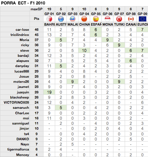Click Moria's highlighted 9 Monaco score
The width and height of the screenshot is (148, 157).
[108, 40]
